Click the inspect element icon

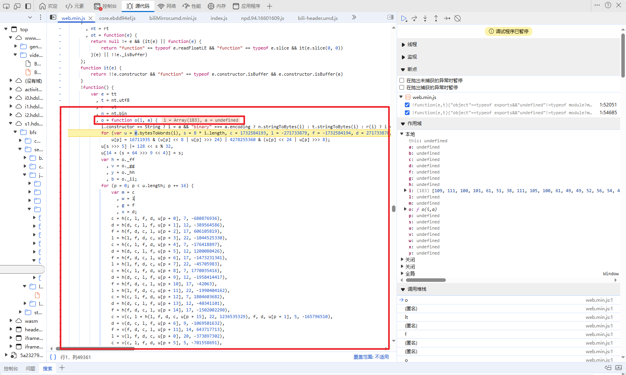[x=6, y=6]
